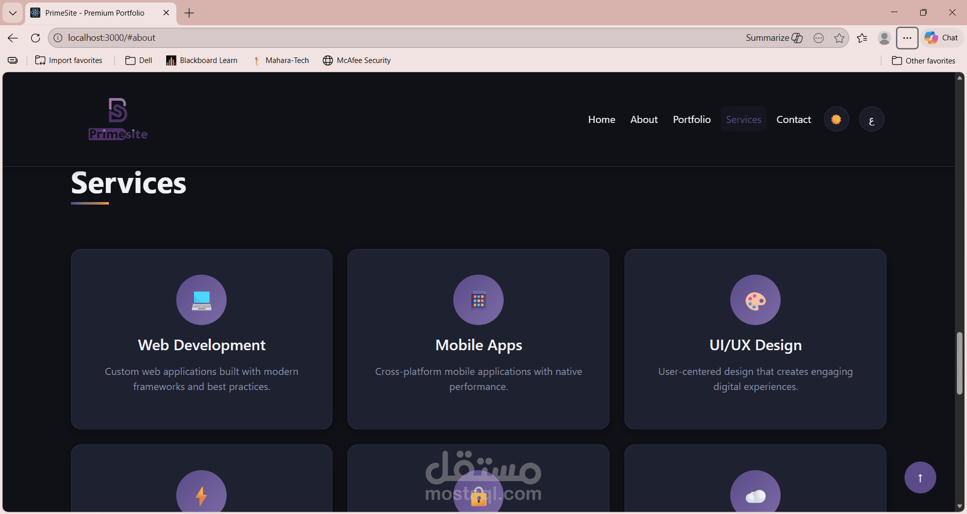
Task: Reload the page with the refresh icon
Action: pyautogui.click(x=35, y=38)
